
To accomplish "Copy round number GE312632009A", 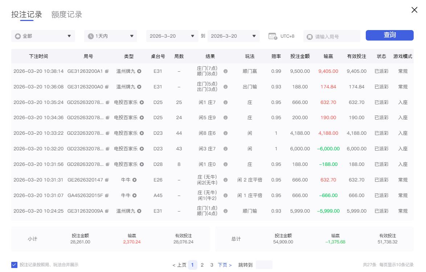I will pyautogui.click(x=107, y=211).
